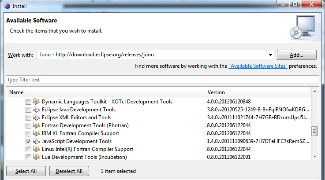
Task: Click the Deselect All button
Action: coord(69,171)
